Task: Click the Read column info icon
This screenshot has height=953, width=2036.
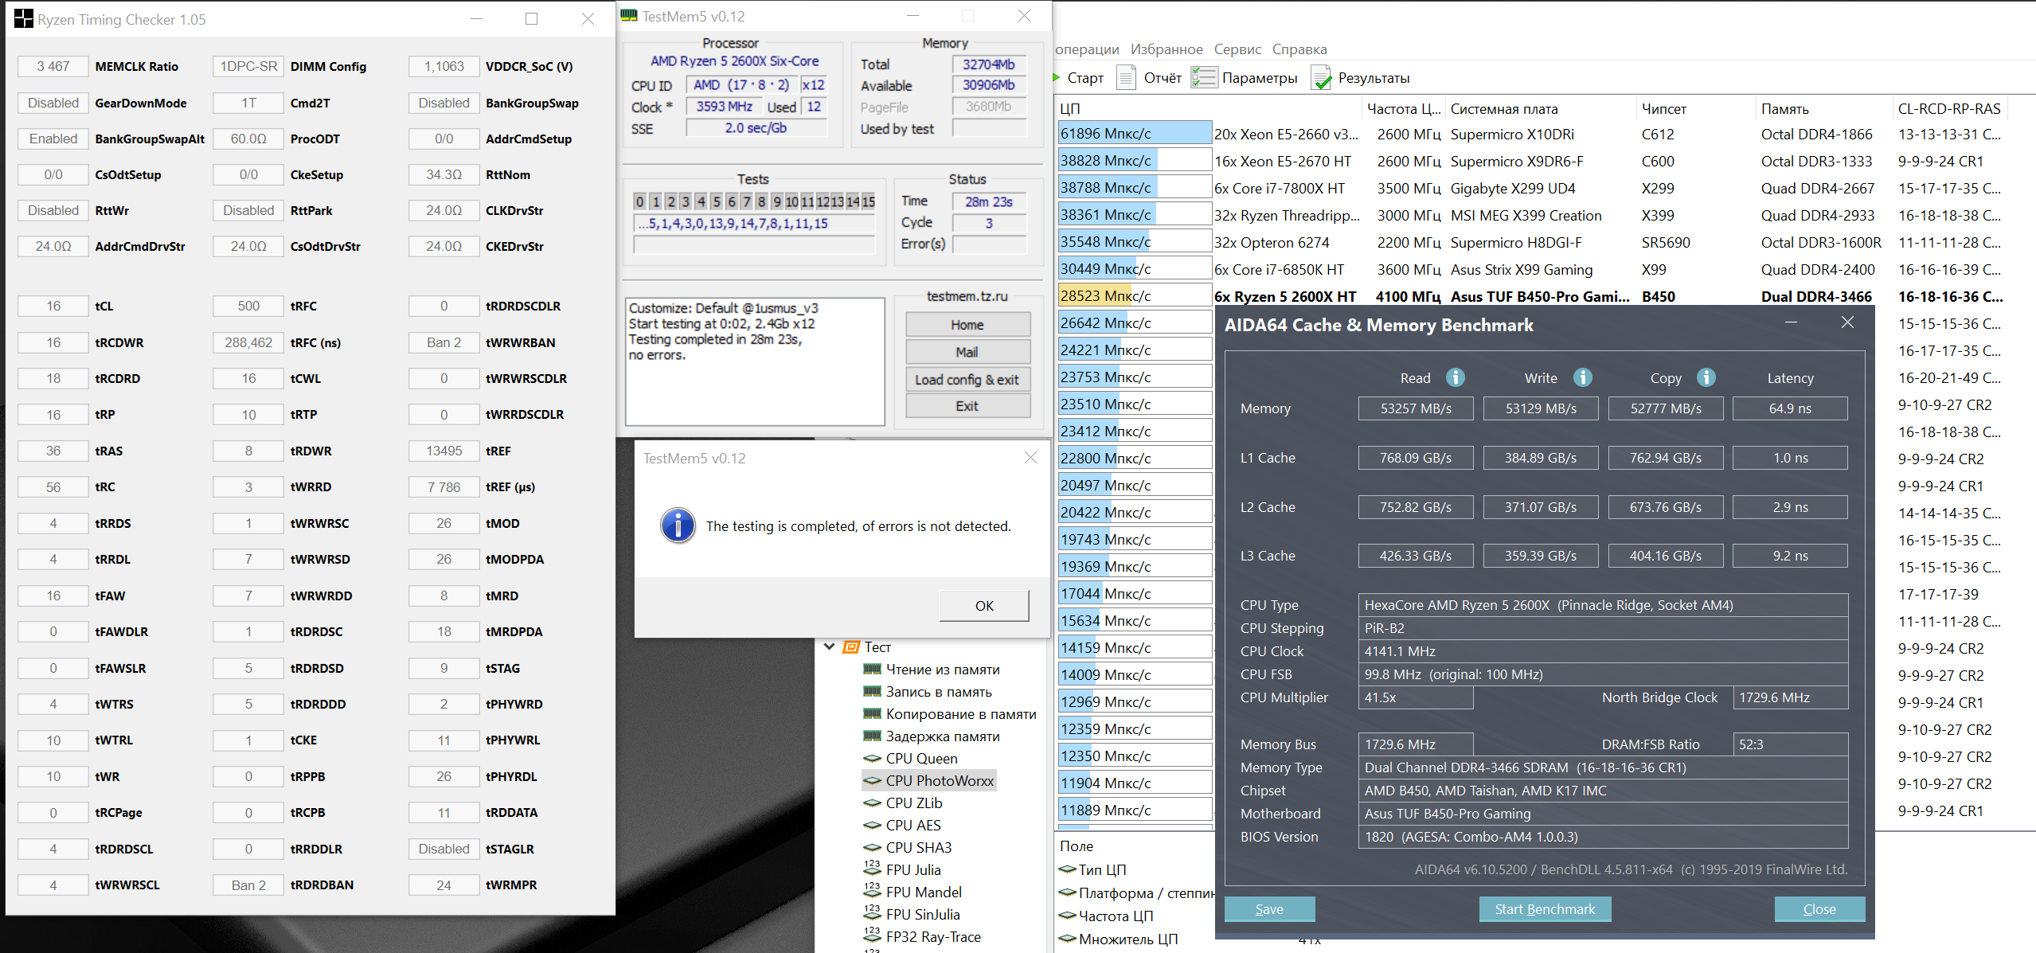Action: [1455, 377]
